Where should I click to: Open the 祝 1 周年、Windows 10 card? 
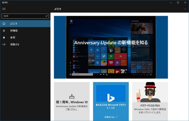tap(72, 101)
